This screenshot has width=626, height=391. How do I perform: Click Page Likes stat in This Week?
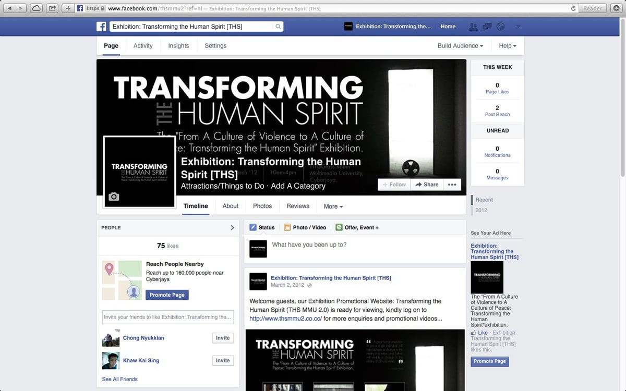point(497,88)
